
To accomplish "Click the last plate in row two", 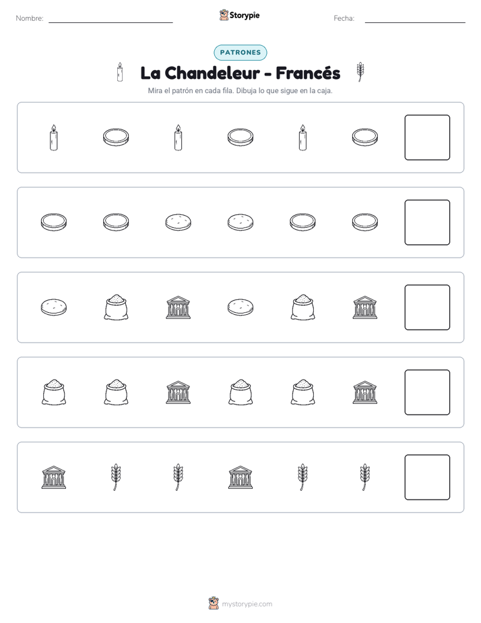I will pos(364,222).
